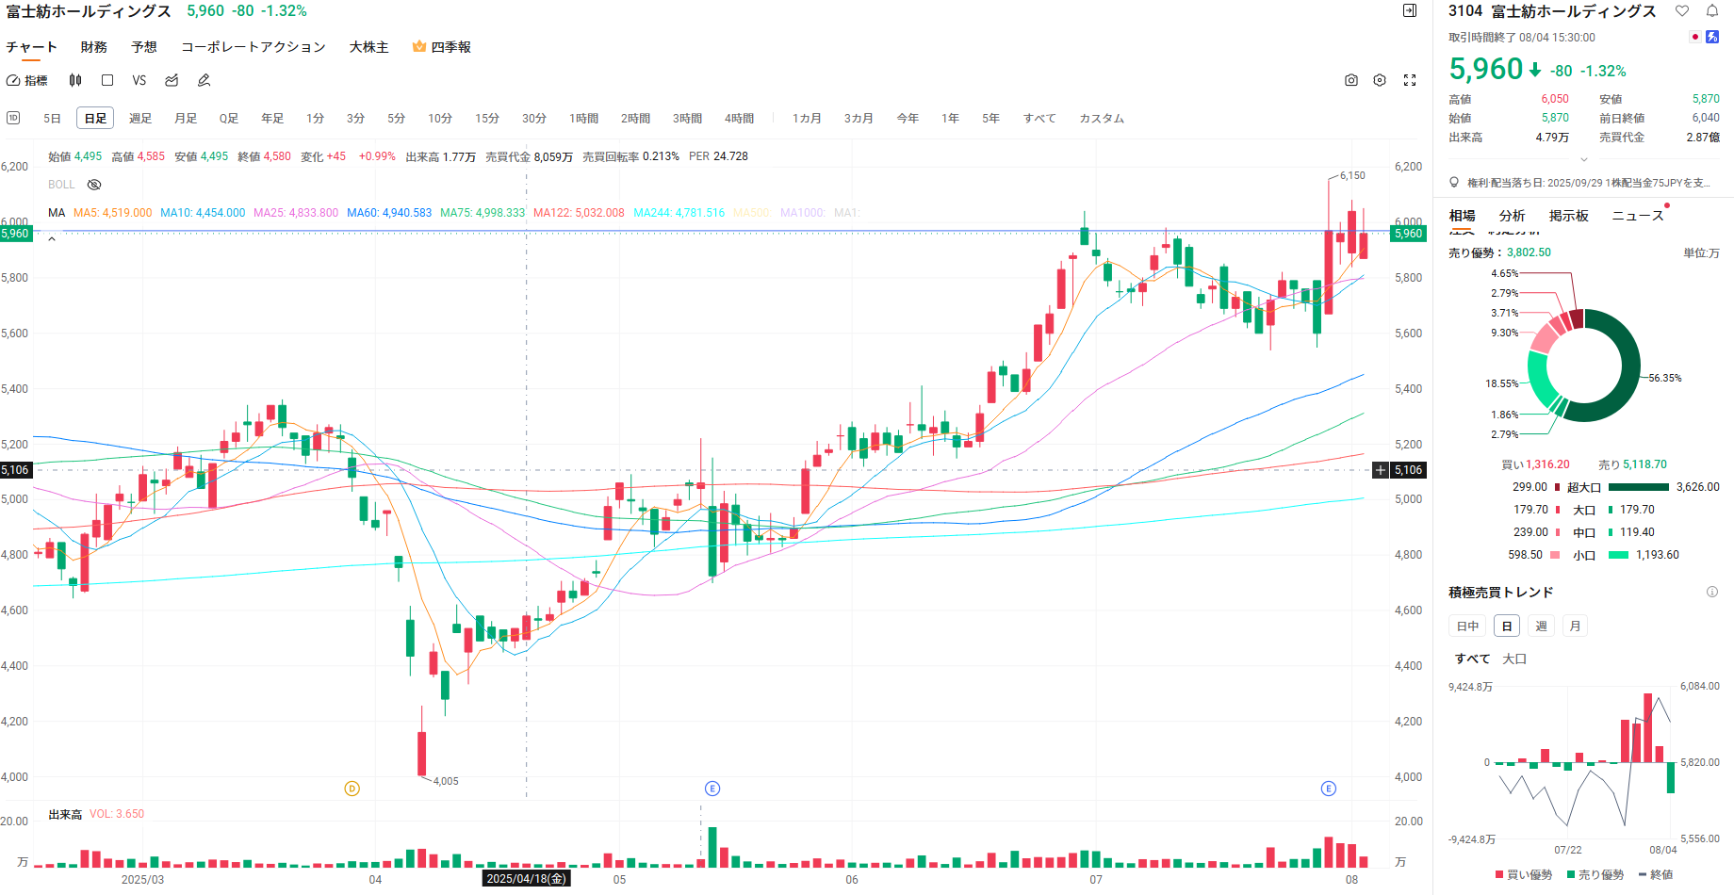
Task: Open dividend notice 権利·配当落ち日 text
Action: [1588, 183]
